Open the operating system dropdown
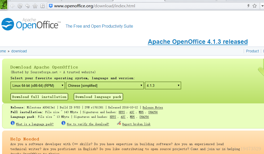The height and width of the screenshot is (154, 264). click(x=37, y=85)
